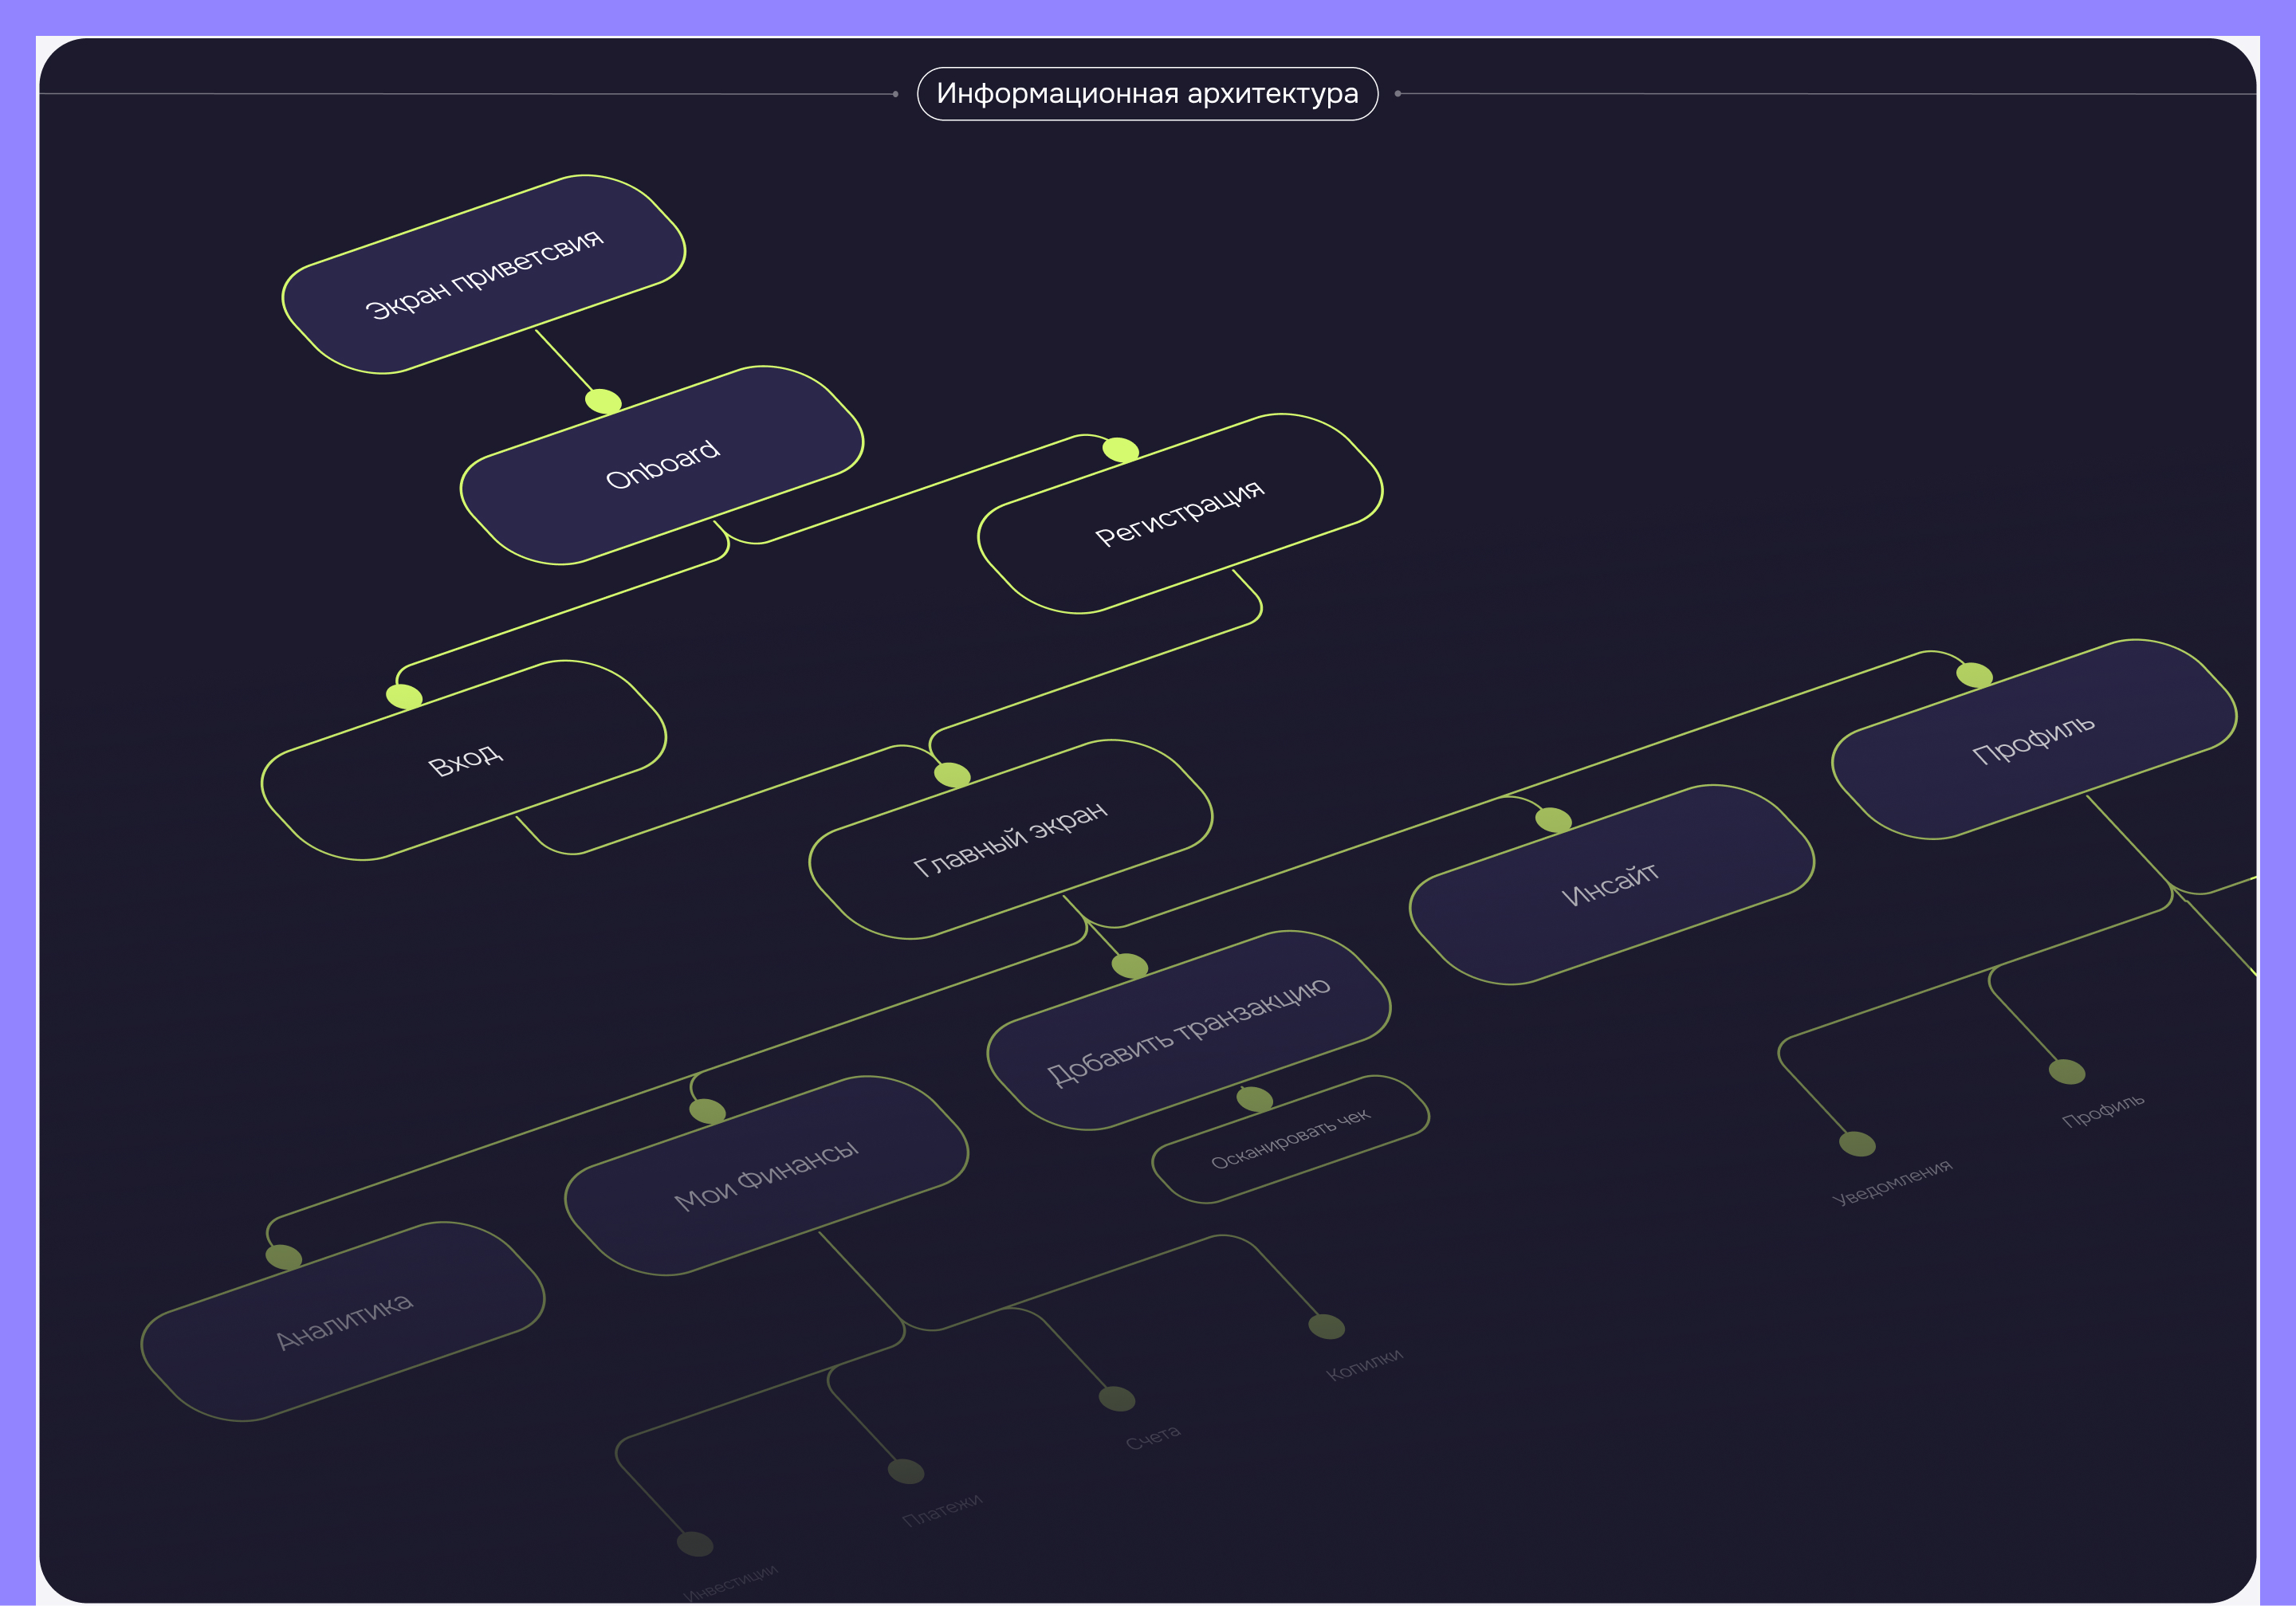Click the connector dot above 'Счета' label

[x=1116, y=1398]
